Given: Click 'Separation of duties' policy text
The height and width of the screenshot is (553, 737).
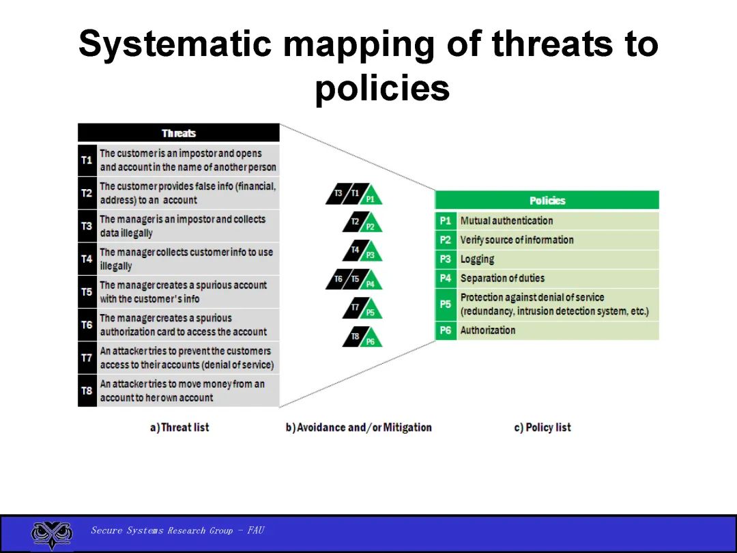Looking at the screenshot, I should pyautogui.click(x=502, y=279).
